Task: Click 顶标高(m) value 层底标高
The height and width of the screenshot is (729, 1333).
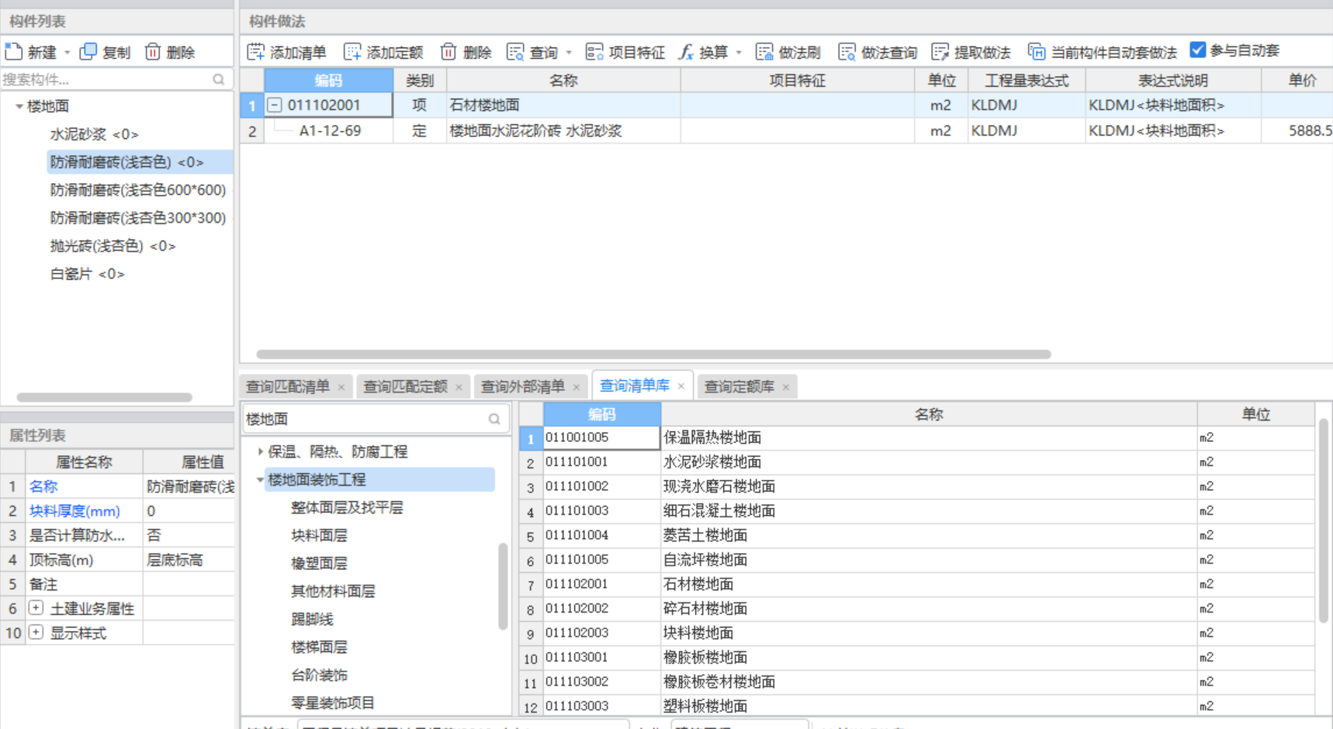Action: pos(189,560)
